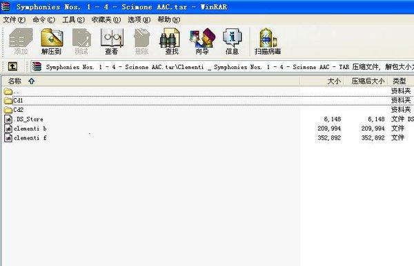
Task: Open the 查看 (View) toolbar icon
Action: [112, 41]
